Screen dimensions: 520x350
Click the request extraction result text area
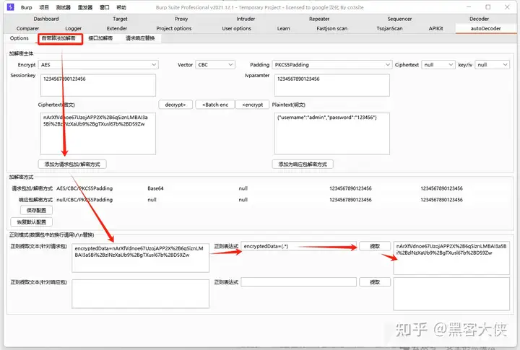point(451,258)
